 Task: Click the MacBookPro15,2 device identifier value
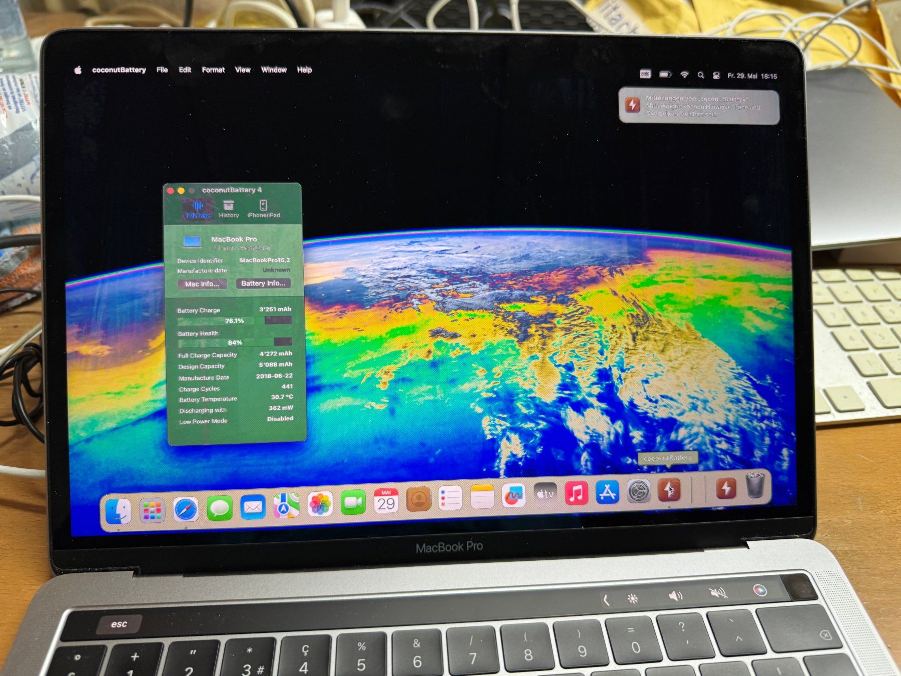265,260
